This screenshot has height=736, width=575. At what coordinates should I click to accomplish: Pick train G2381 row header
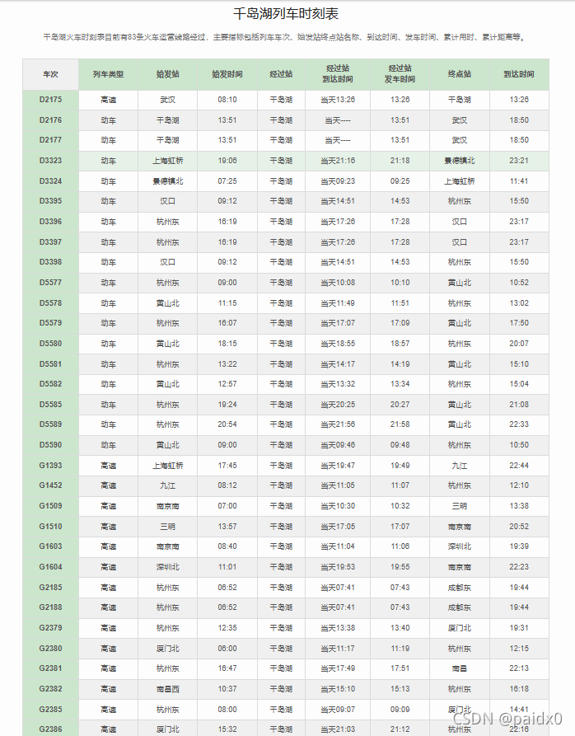[50, 668]
